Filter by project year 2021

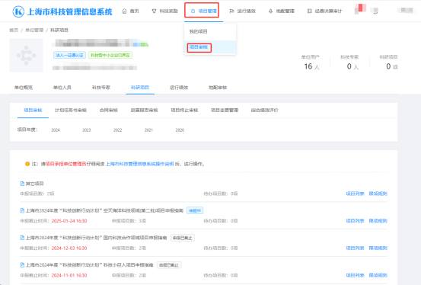click(x=148, y=130)
